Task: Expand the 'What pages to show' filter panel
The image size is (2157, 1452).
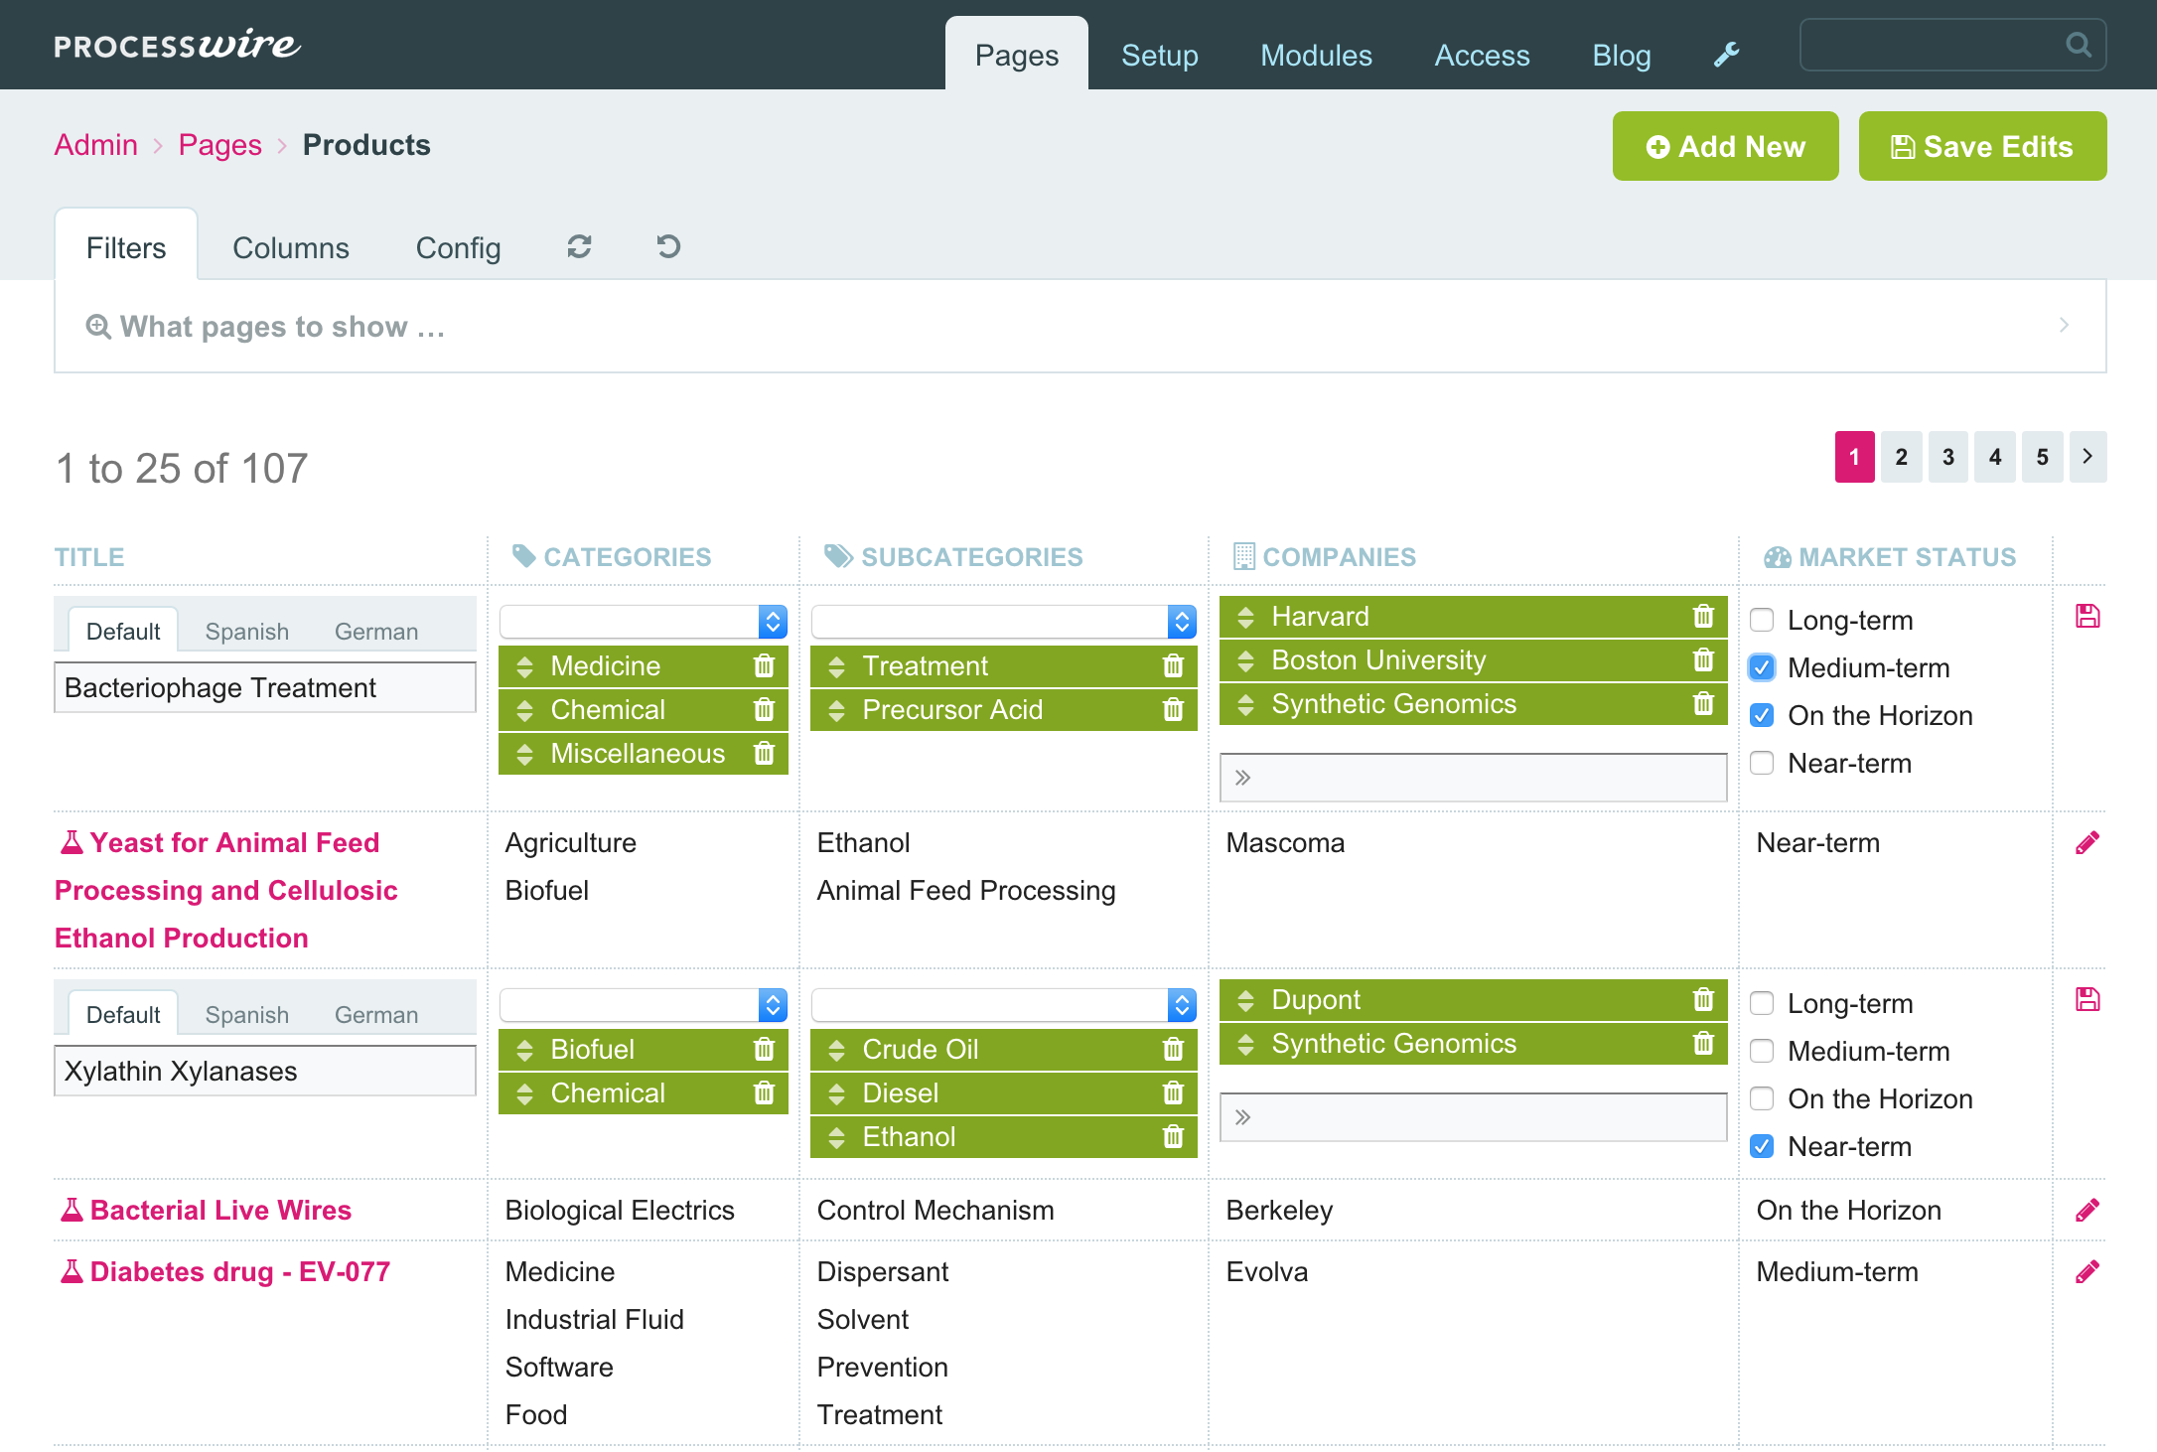Action: (x=1079, y=326)
